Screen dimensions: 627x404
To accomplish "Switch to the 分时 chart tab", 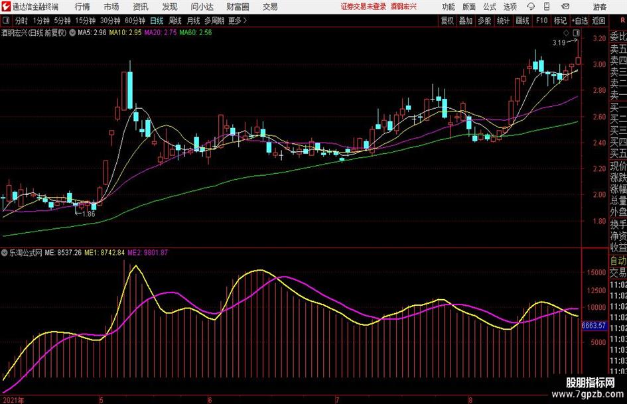I will pos(22,21).
